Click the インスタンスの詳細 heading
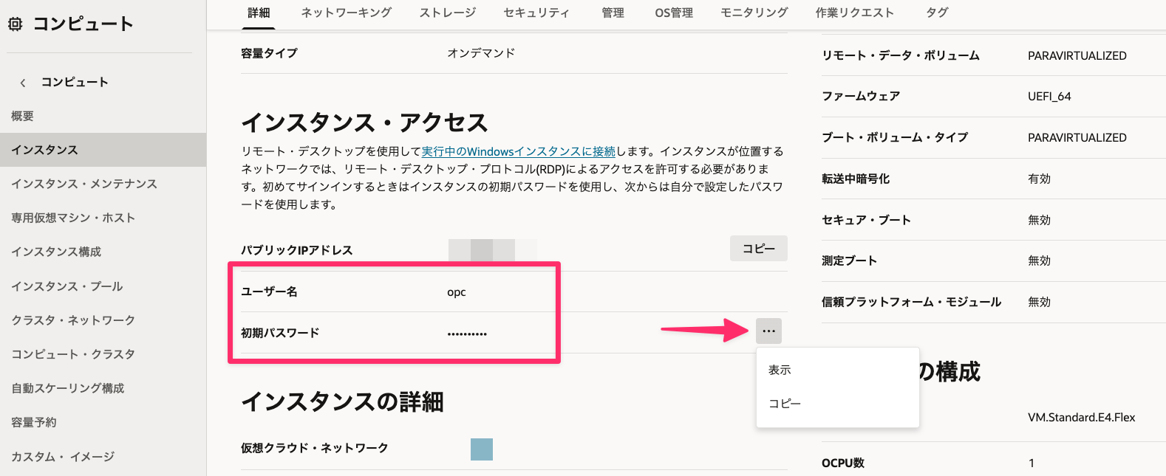Screen dimensions: 1166x476 342,401
